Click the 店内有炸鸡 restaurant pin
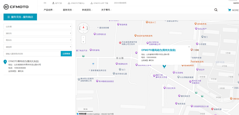This screenshot has width=239, height=115. click(196, 24)
